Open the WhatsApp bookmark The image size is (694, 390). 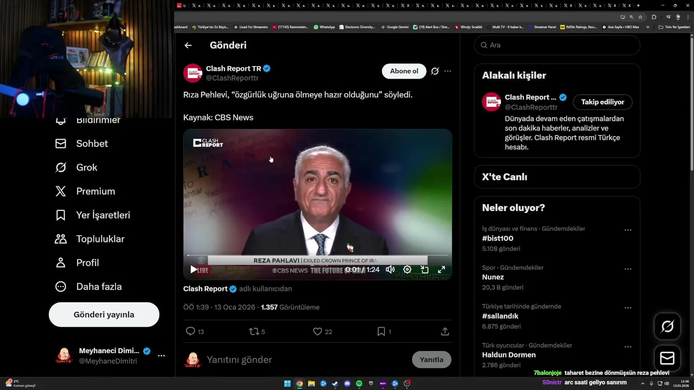tap(324, 27)
